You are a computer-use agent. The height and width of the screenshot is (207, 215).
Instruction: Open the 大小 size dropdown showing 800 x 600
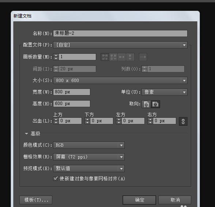pyautogui.click(x=120, y=80)
